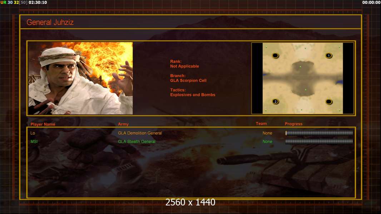The image size is (381, 214).
Task: Click the 02:30:10 timer at top left
Action: click(x=38, y=2)
